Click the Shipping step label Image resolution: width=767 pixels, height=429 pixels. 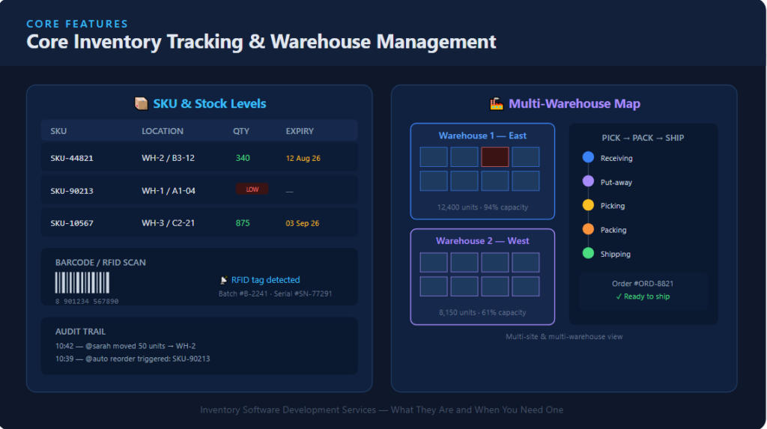pyautogui.click(x=616, y=254)
